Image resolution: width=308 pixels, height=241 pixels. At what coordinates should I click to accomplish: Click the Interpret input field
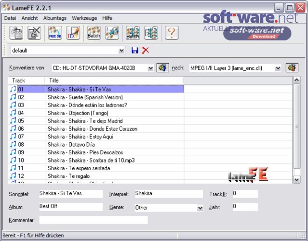pos(169,194)
